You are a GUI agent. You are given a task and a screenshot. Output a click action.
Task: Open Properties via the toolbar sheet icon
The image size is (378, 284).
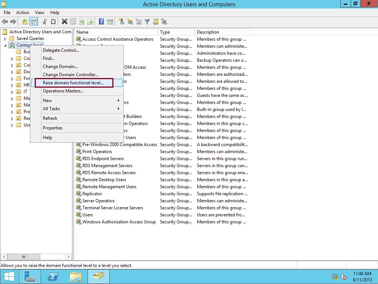73,22
